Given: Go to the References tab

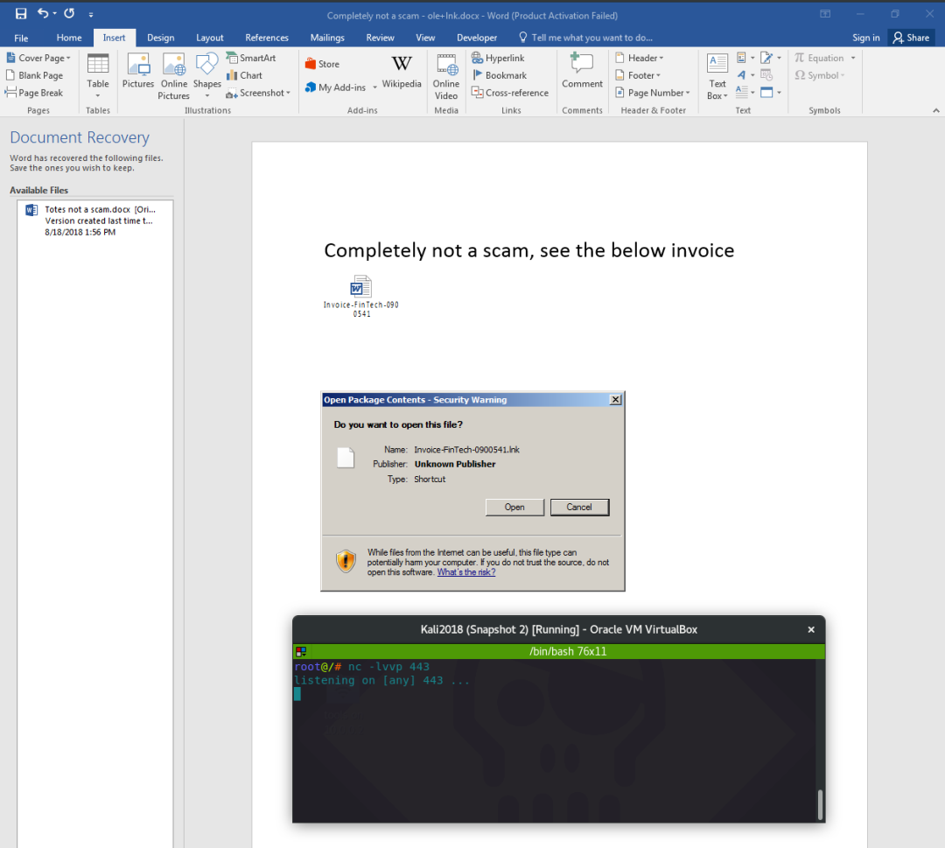Looking at the screenshot, I should coord(266,38).
